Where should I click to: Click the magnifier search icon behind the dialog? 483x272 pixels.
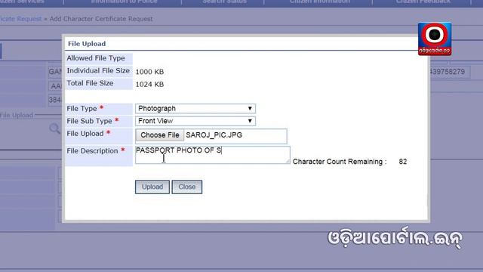(54, 128)
